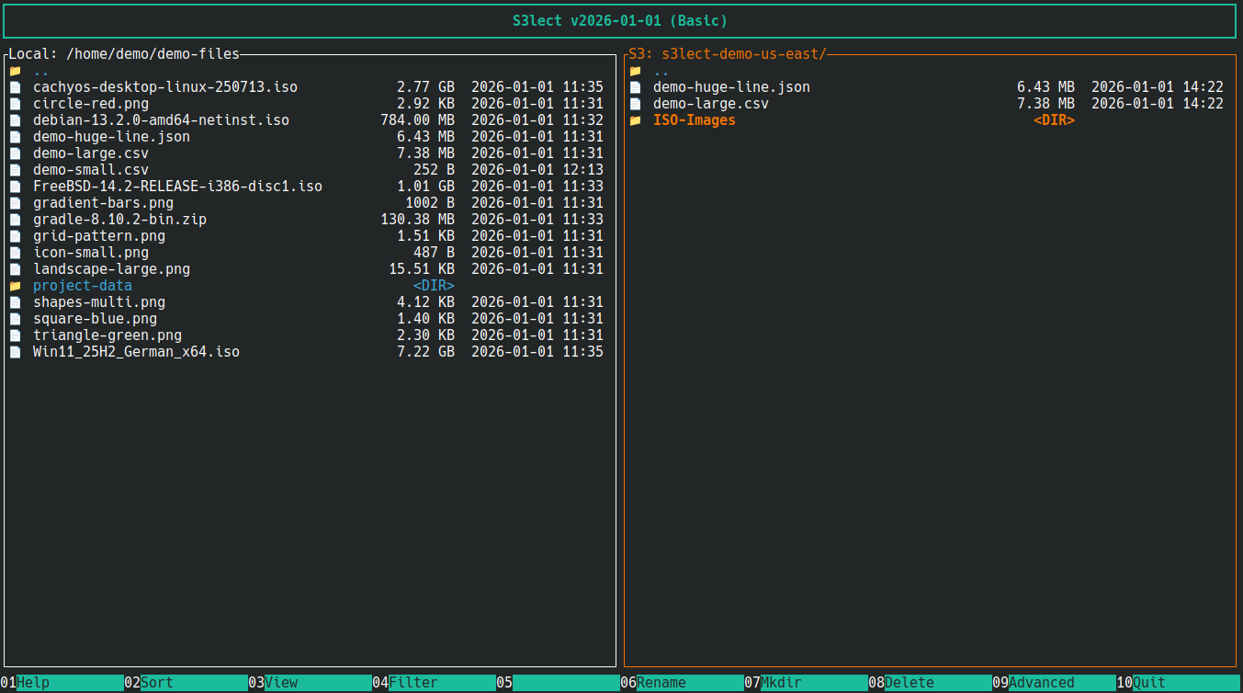Click the folder icon next to ISO-Images
The height and width of the screenshot is (693, 1243).
(635, 119)
